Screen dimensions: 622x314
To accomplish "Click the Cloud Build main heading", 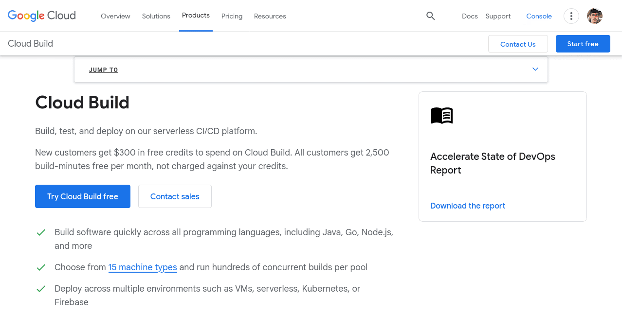I will [82, 103].
